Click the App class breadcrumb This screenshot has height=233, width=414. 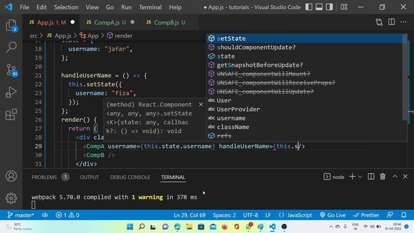point(89,36)
